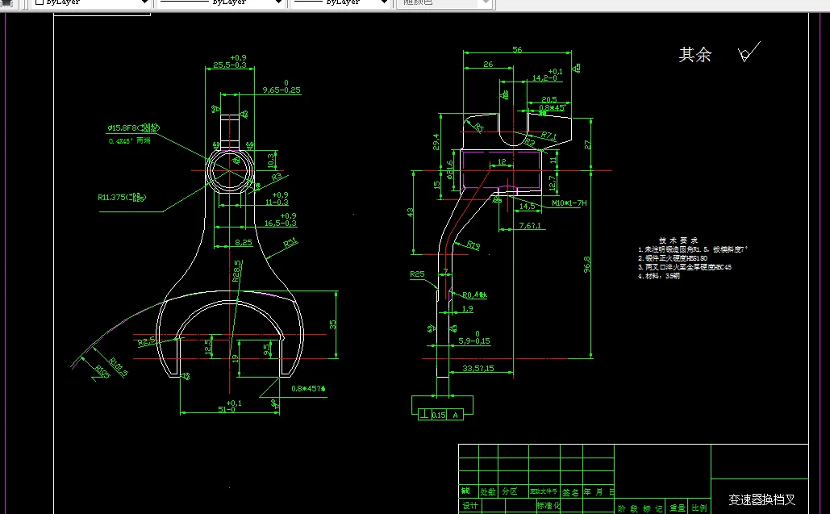The image size is (830, 514).
Task: Pick the 29.4 vertical dimension text
Action: [x=436, y=142]
